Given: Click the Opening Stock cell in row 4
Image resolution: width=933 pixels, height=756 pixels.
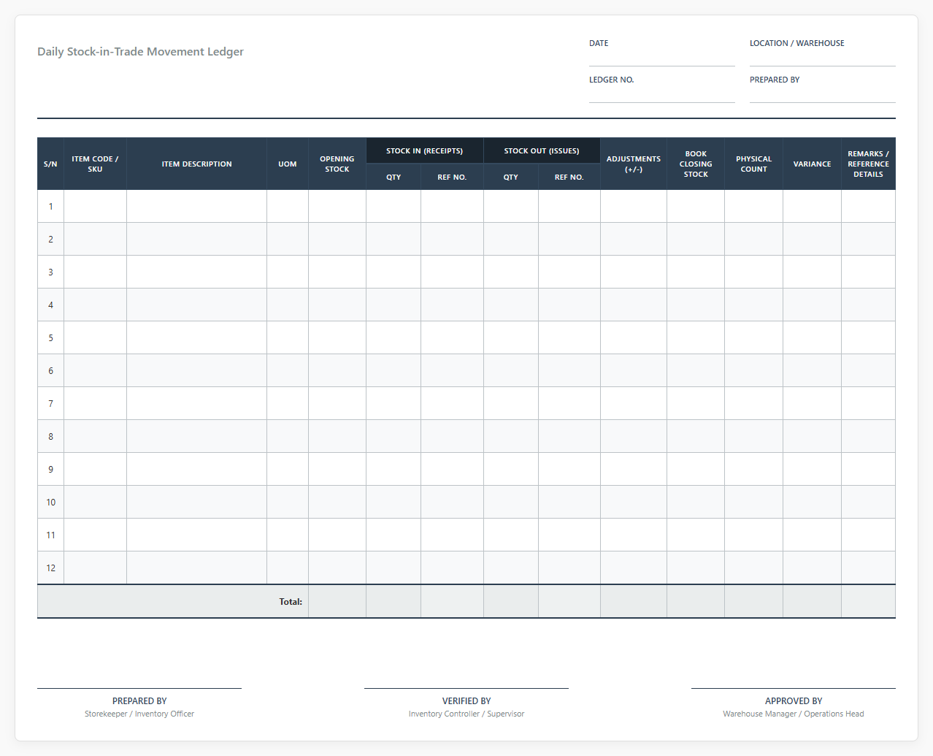Looking at the screenshot, I should pos(337,305).
